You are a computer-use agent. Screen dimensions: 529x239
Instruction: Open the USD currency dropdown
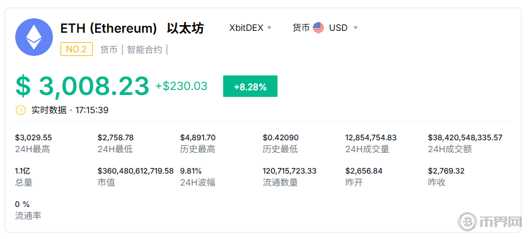[343, 28]
